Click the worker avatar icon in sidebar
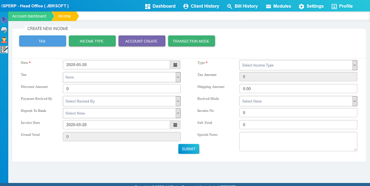This screenshot has width=370, height=186. 4,40
